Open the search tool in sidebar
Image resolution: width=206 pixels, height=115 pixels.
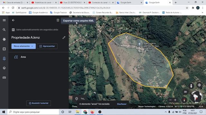(x=4, y=30)
